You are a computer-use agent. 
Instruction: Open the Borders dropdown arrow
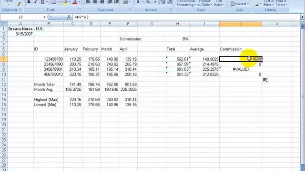(58, 2)
